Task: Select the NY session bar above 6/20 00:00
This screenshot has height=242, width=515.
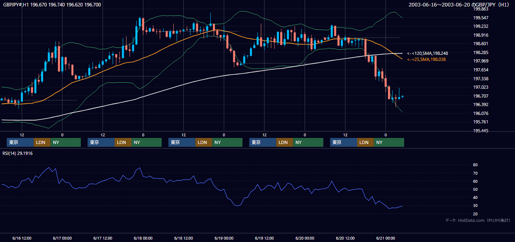Action: coord(308,142)
